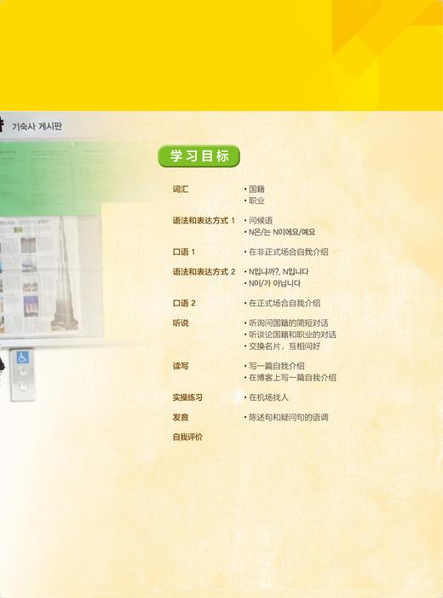This screenshot has height=598, width=443.
Task: Click 陈述句和疑问句的语调 item
Action: click(288, 418)
